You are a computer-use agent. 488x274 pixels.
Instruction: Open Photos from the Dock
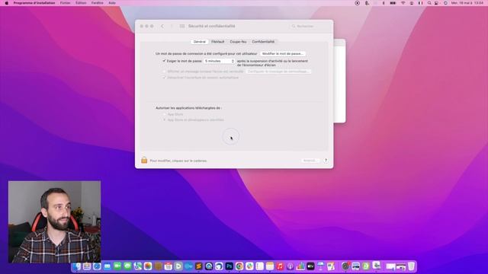148,266
